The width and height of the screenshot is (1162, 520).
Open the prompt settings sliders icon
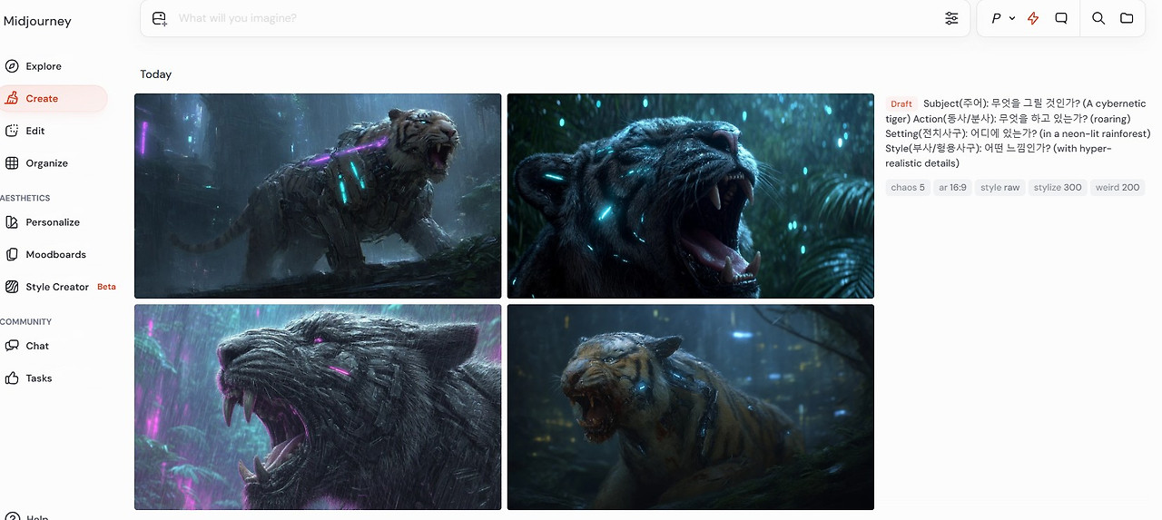point(951,18)
